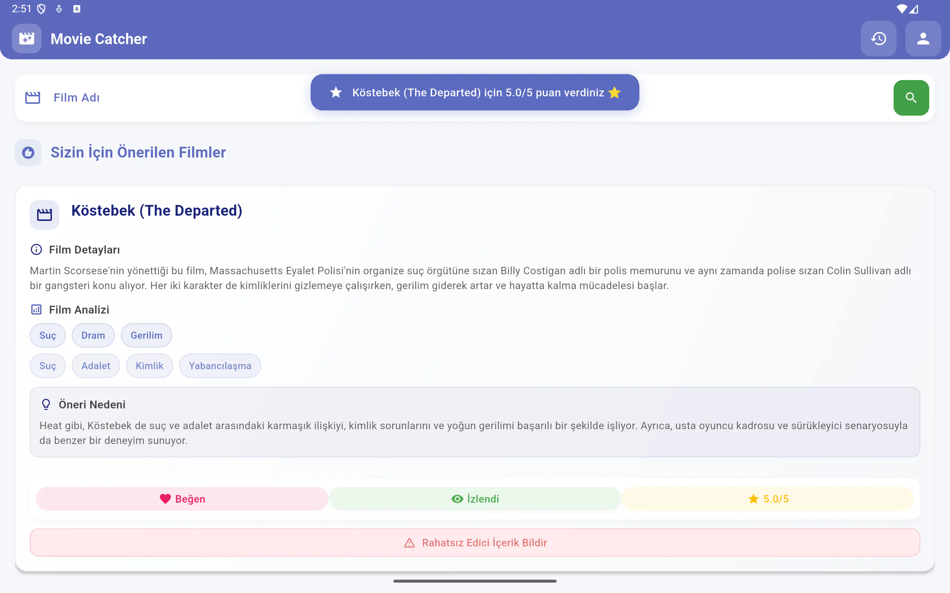Select the Dram genre chip
The width and height of the screenshot is (950, 593).
click(93, 335)
